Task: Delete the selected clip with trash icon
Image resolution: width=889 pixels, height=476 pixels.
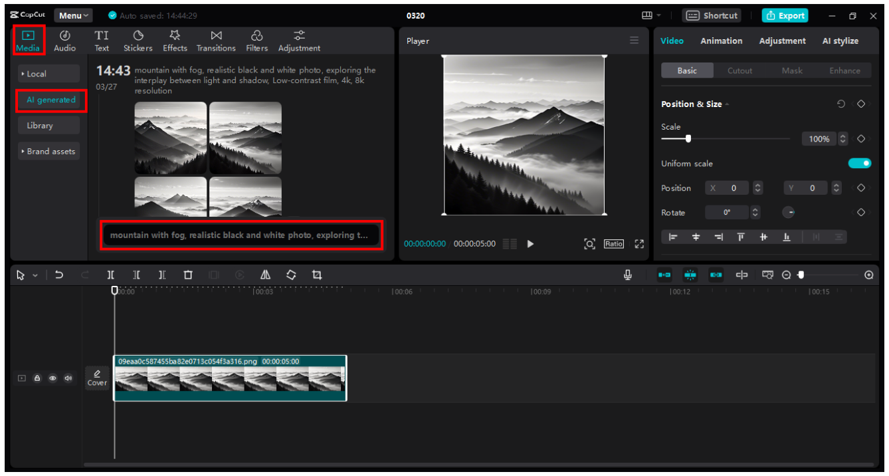Action: point(188,275)
